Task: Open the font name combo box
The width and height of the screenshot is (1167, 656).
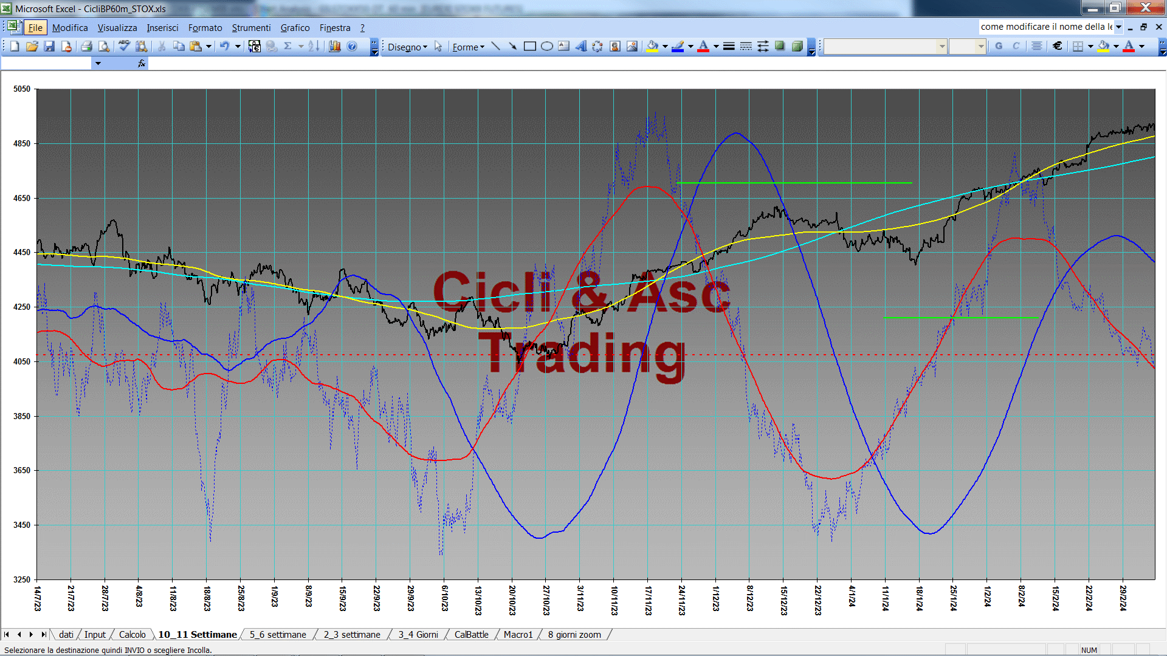Action: coord(886,46)
